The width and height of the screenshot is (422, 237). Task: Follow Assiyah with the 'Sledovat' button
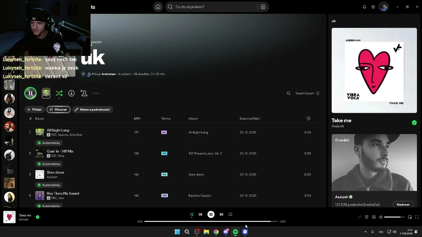pyautogui.click(x=403, y=205)
